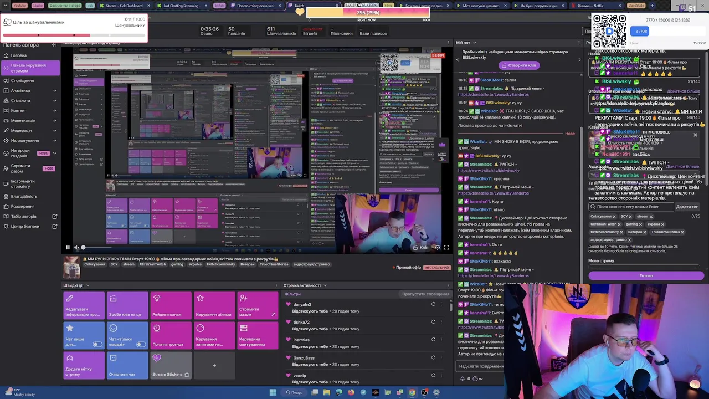Toggle fullscreen on stream preview
The height and width of the screenshot is (399, 709).
coord(446,248)
